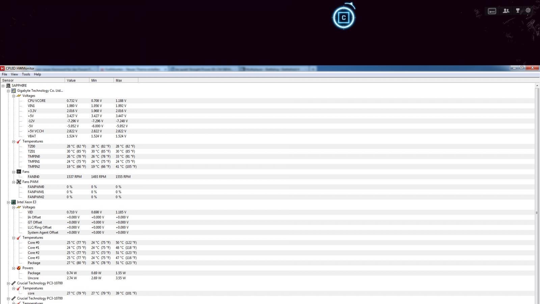540x304 pixels.
Task: Select the +5V VCCH row
Action: point(267,131)
